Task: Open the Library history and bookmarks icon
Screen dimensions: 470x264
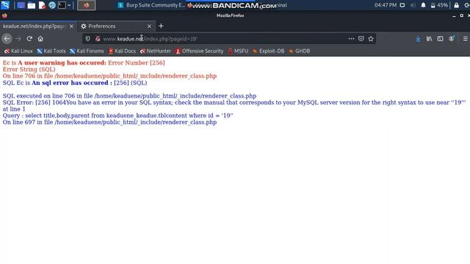Action: click(x=429, y=39)
